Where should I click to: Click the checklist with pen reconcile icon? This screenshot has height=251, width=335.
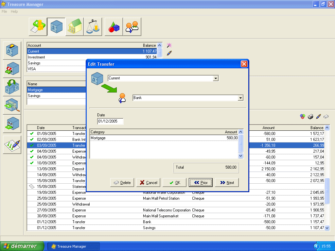point(12,145)
